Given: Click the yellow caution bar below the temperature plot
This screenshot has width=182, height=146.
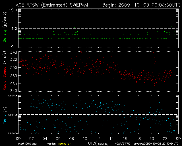Looking at the screenshot, I should tap(97, 136).
